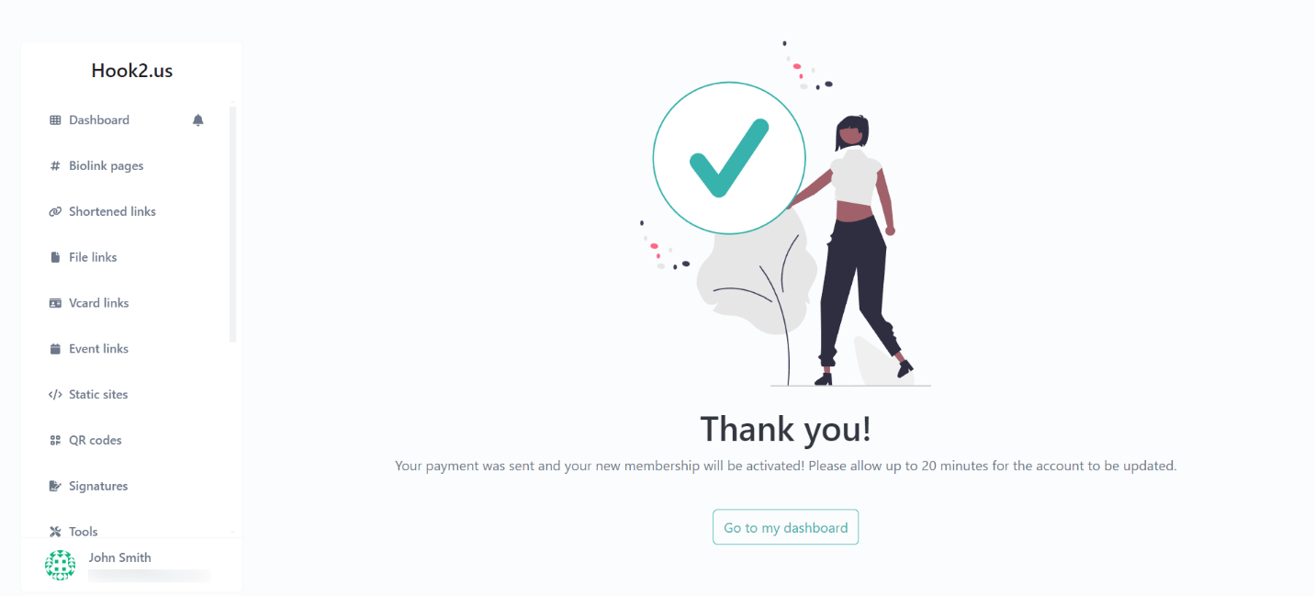Click the Tools wrench icon
The height and width of the screenshot is (596, 1315).
click(x=56, y=531)
